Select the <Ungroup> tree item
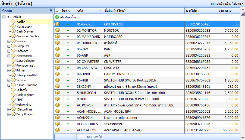Viewport: 245px width, 140px height. tap(24, 27)
